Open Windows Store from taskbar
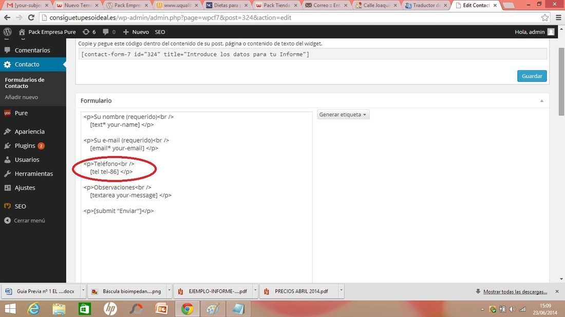This screenshot has height=317, width=565. pyautogui.click(x=85, y=309)
